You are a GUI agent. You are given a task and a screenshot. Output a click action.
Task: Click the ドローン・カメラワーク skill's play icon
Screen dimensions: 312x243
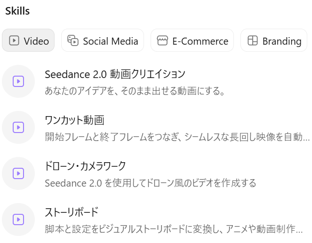18,173
